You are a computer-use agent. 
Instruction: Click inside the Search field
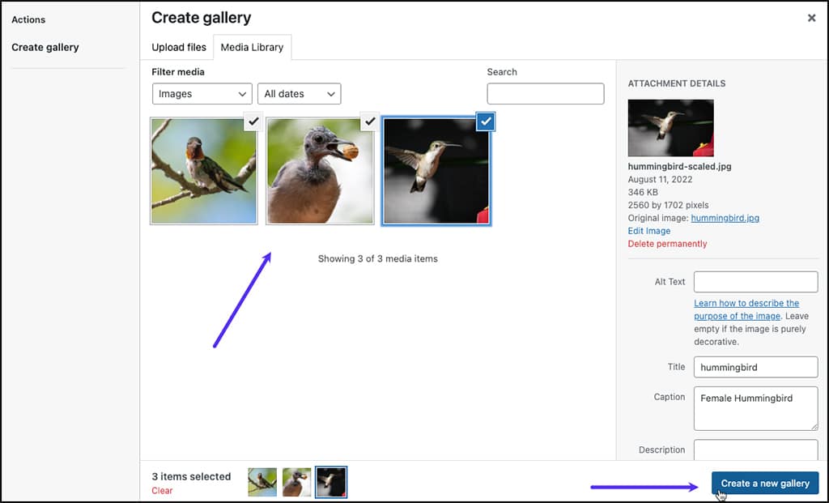[545, 93]
